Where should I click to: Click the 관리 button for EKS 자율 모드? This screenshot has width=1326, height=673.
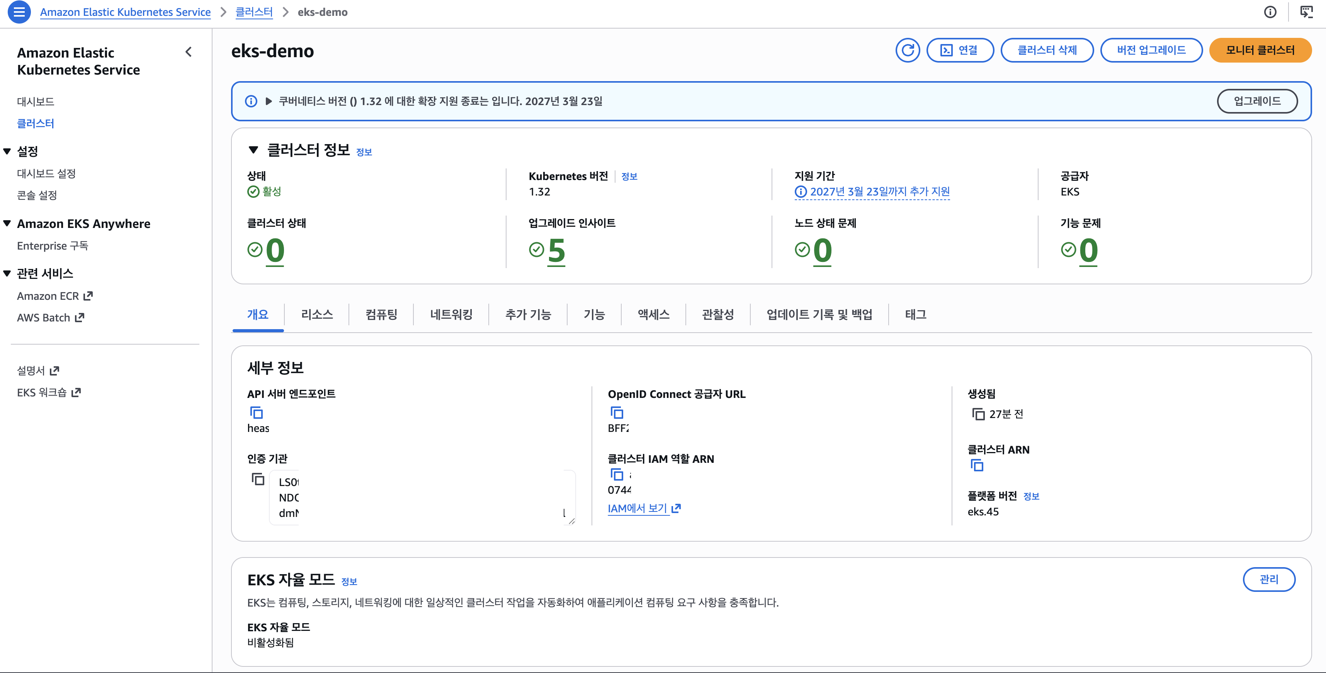(1269, 580)
